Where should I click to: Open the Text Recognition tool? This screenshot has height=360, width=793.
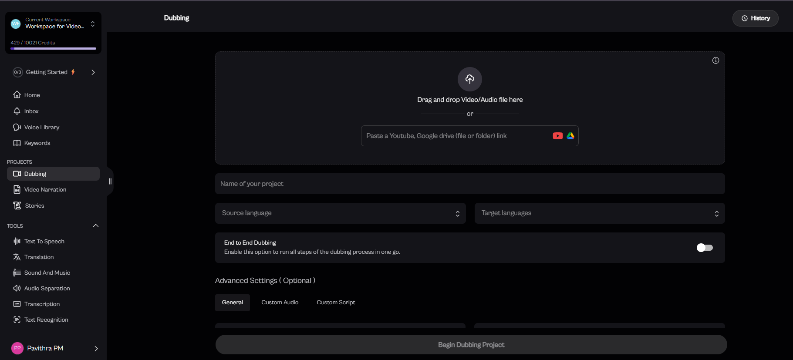pos(46,320)
